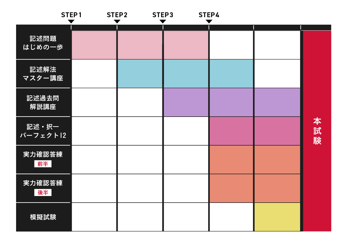Screen dimensions: 347x243
Task: Click the black triangle marker under STEP4
Action: (x=209, y=22)
